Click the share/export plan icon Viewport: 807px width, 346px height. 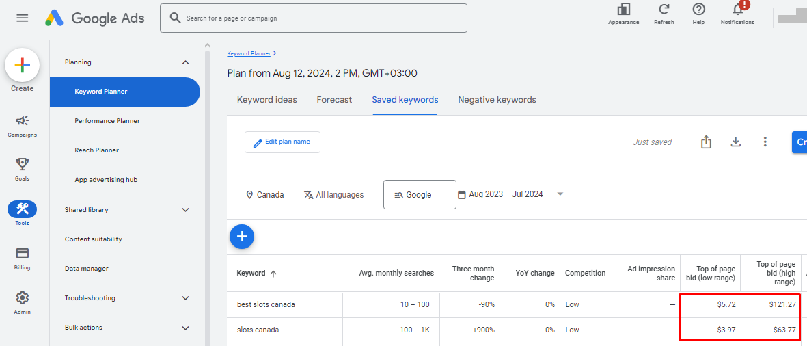(x=706, y=142)
